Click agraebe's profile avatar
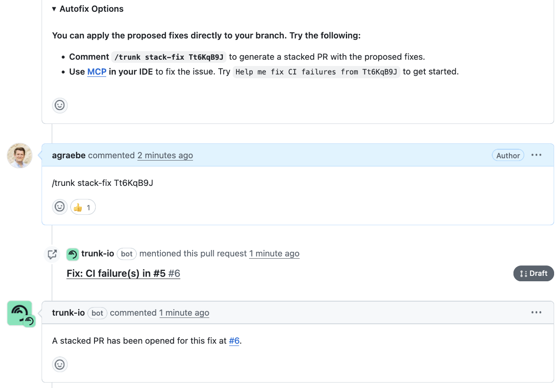 [x=20, y=156]
